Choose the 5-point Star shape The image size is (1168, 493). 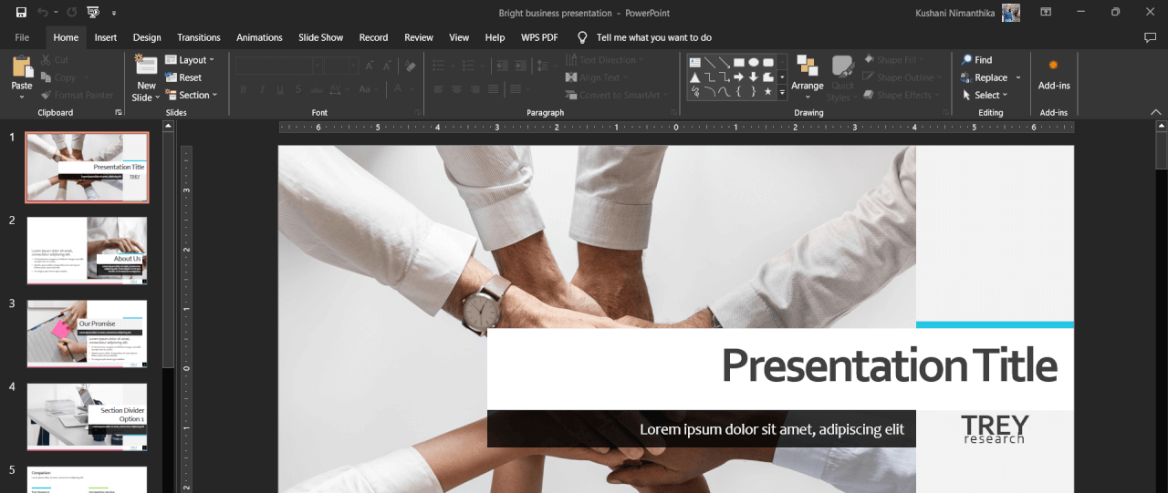[768, 91]
